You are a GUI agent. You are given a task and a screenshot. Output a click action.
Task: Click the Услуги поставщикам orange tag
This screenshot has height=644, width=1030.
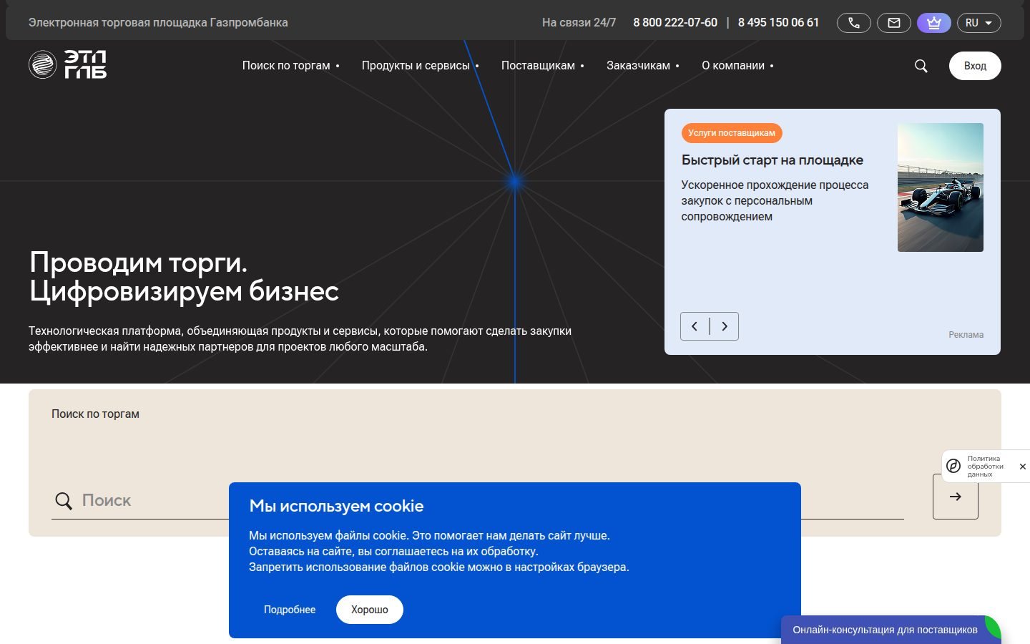click(732, 133)
